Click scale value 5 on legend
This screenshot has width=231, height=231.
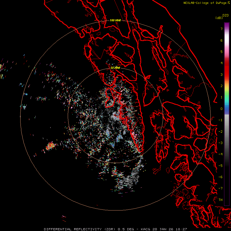pyautogui.click(x=222, y=52)
